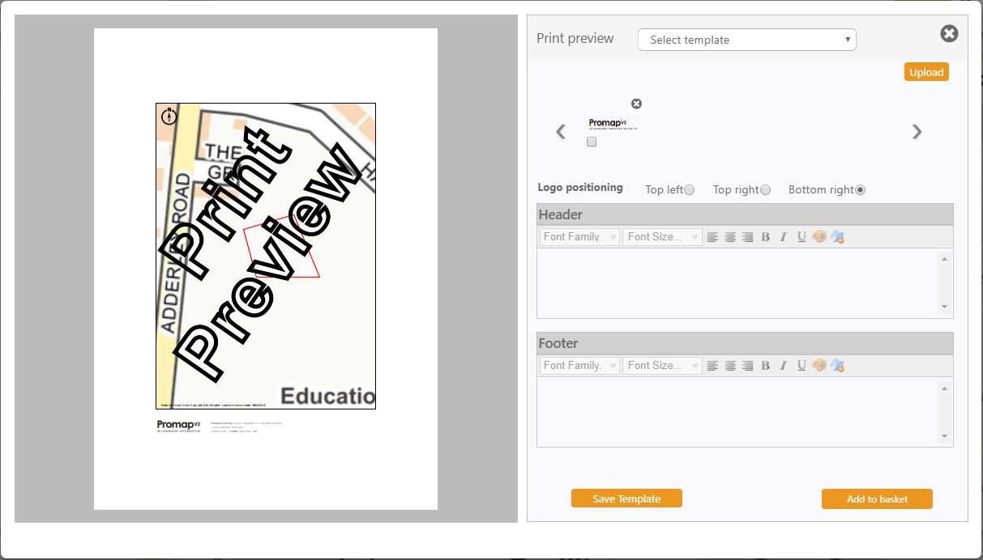Image resolution: width=983 pixels, height=560 pixels.
Task: Right-align the Header text
Action: click(748, 237)
